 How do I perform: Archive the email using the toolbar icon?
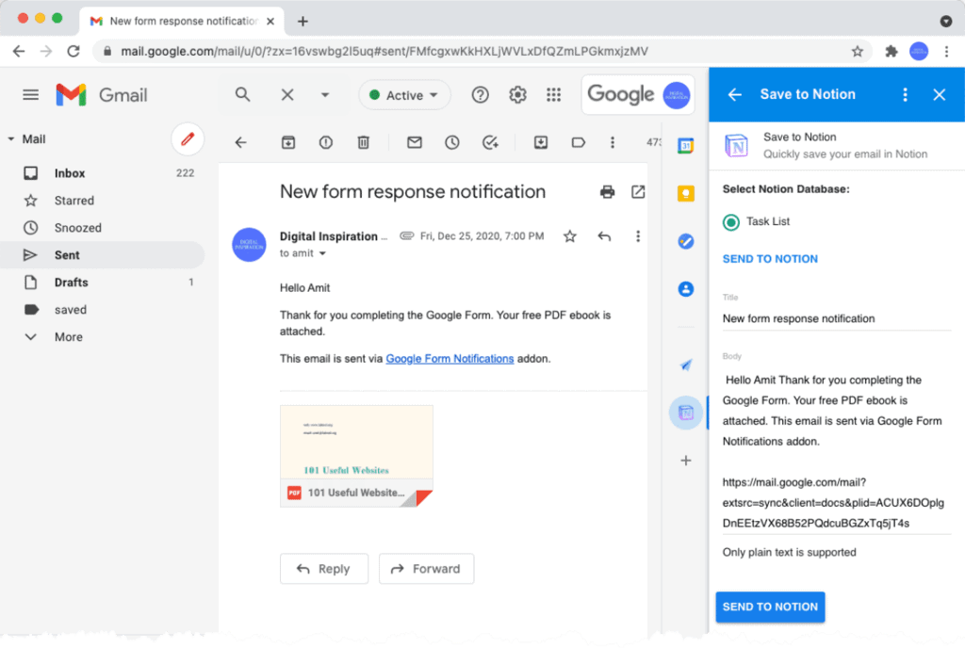[x=288, y=142]
